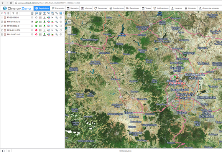The image size is (222, 152).
Task: Click wrench icon for FTN-SS-6792-C
Action: [56, 22]
